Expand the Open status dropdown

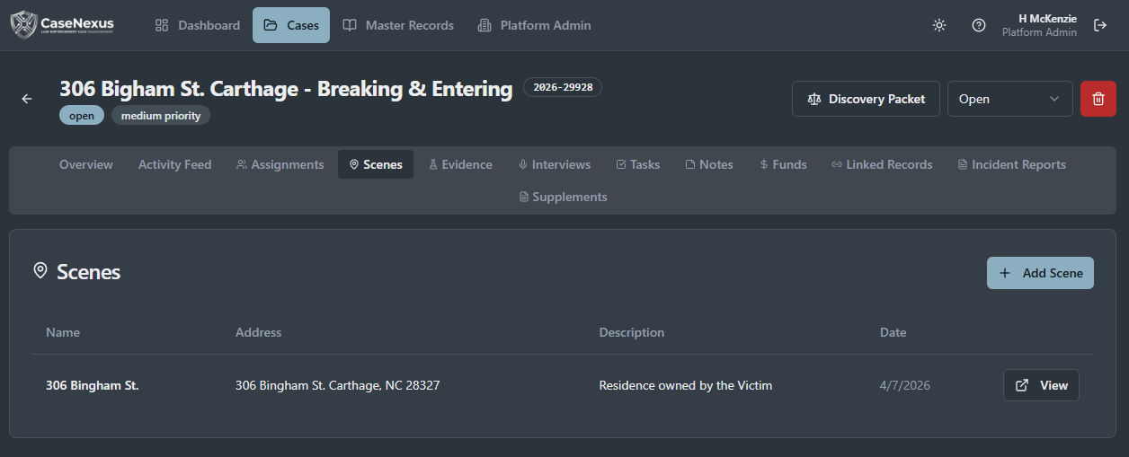pyautogui.click(x=1010, y=99)
